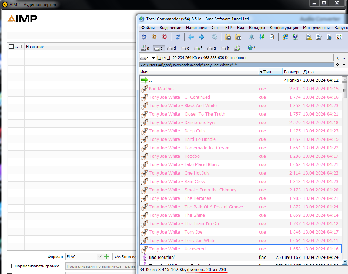Click the file list scrollbar up arrow
The width and height of the screenshot is (348, 274).
point(344,79)
